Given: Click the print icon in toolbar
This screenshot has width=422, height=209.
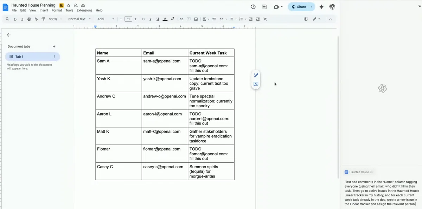Looking at the screenshot, I should [29, 19].
